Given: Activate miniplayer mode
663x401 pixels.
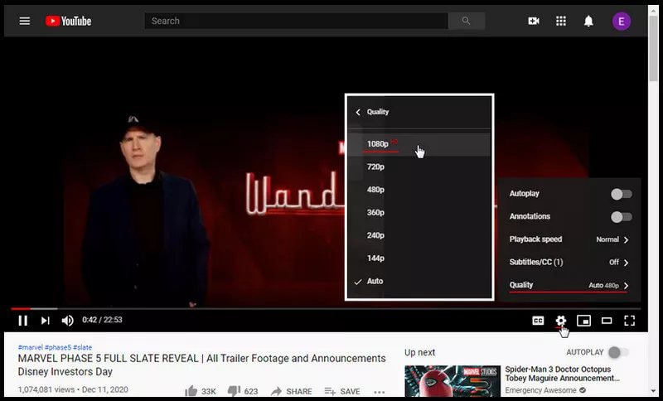Looking at the screenshot, I should tap(583, 321).
